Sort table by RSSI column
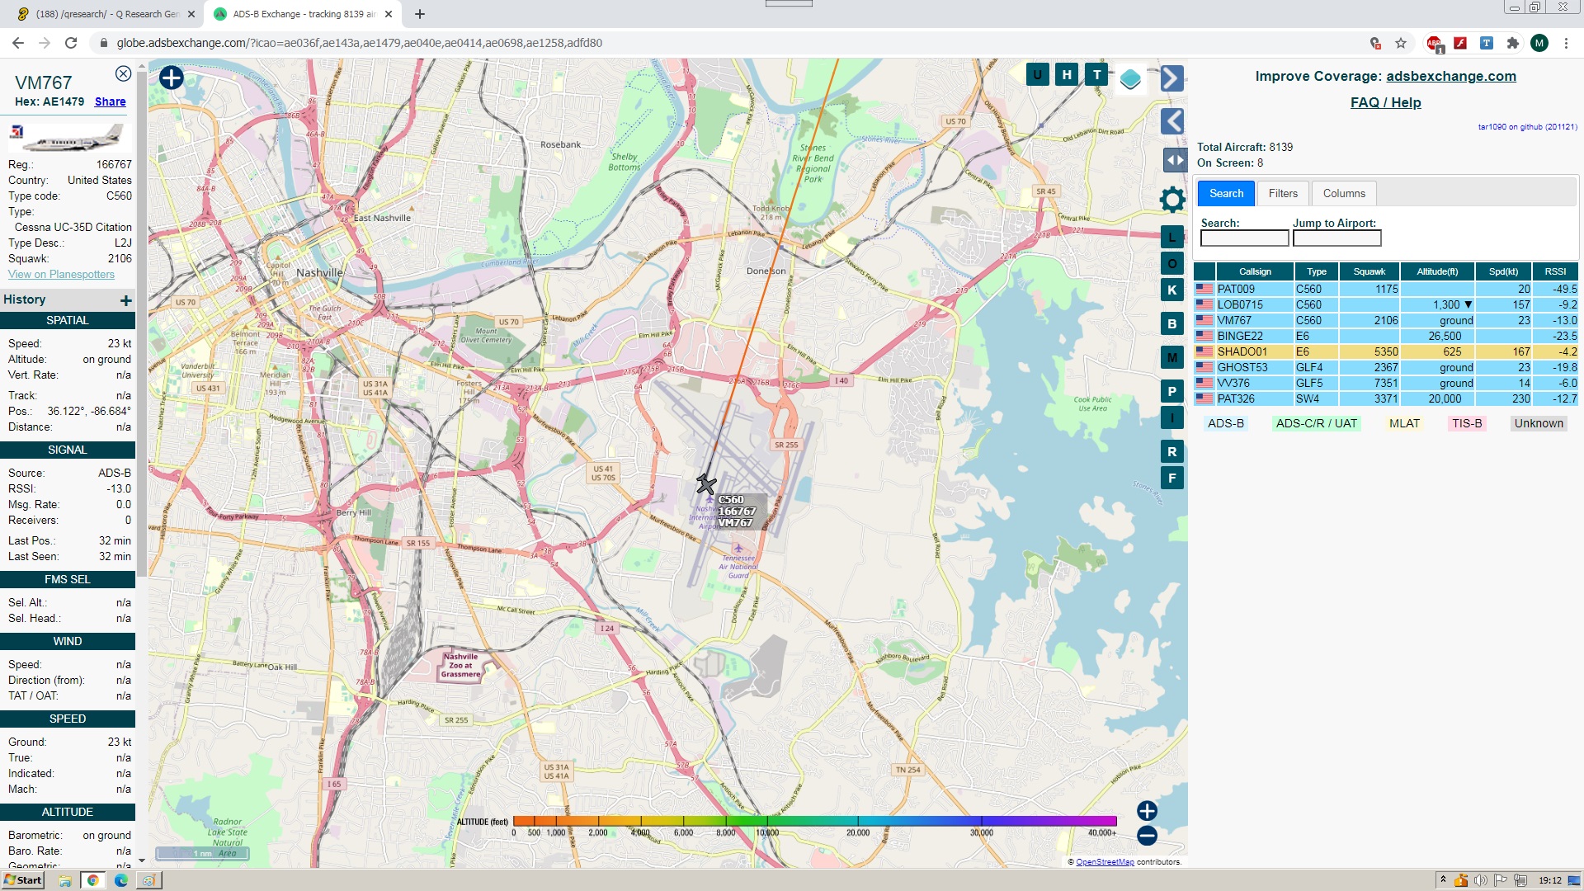This screenshot has width=1584, height=891. pyautogui.click(x=1555, y=271)
